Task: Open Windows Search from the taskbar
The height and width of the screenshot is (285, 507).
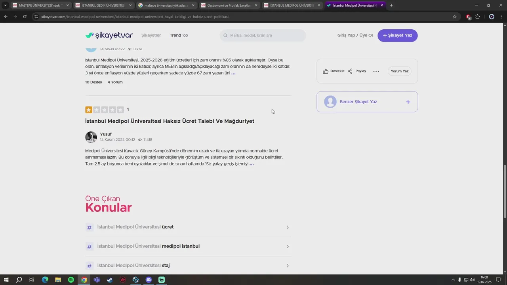Action: [x=19, y=280]
